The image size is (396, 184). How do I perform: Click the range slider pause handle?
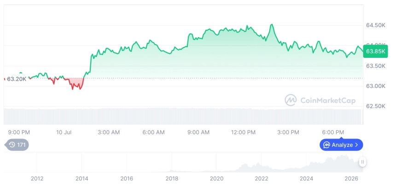pyautogui.click(x=363, y=162)
